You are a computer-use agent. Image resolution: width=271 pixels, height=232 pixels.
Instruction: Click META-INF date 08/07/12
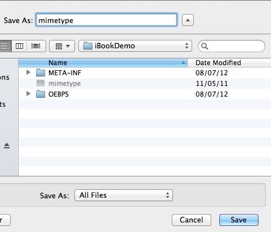tap(212, 73)
